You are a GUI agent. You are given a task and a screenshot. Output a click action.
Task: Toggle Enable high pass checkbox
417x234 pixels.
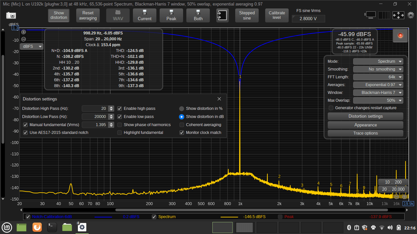tap(120, 109)
